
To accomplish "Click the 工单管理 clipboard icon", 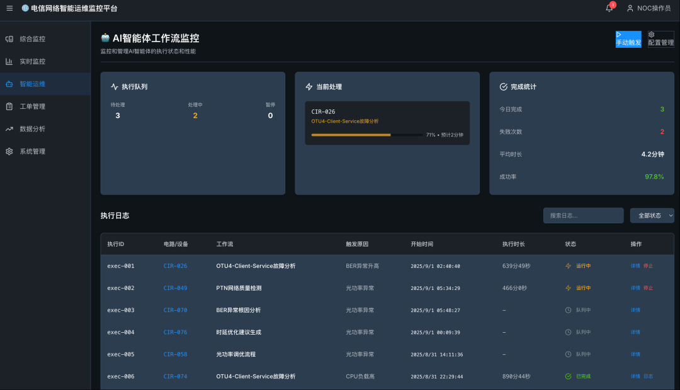I will pos(9,106).
